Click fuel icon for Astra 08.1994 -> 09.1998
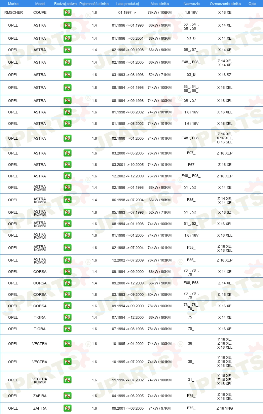 [67, 101]
